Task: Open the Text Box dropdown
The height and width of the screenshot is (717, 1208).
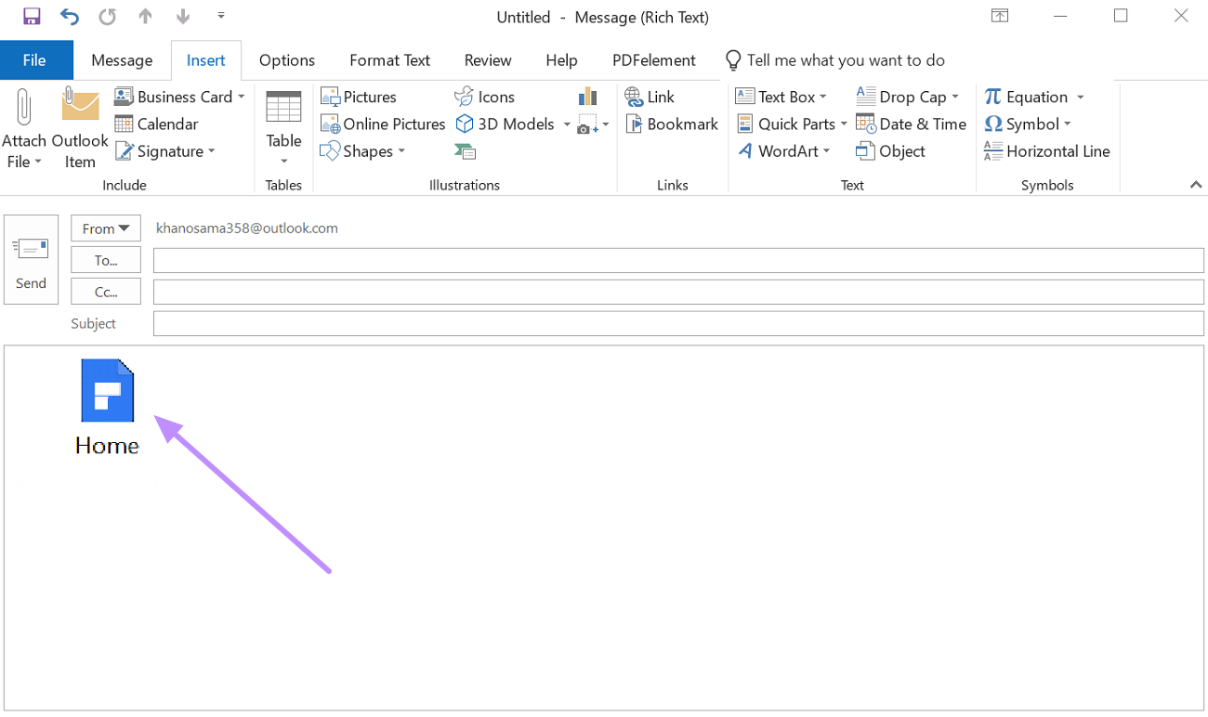Action: pos(781,97)
